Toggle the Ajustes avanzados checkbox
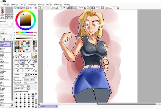This screenshot has width=161, height=109. click(15, 92)
